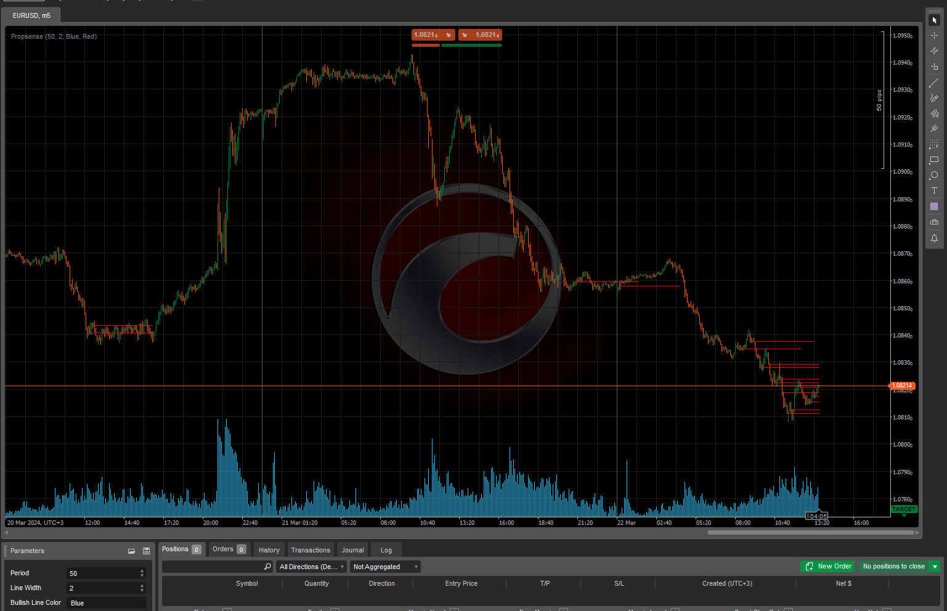Sort by T/P column header

(x=545, y=583)
